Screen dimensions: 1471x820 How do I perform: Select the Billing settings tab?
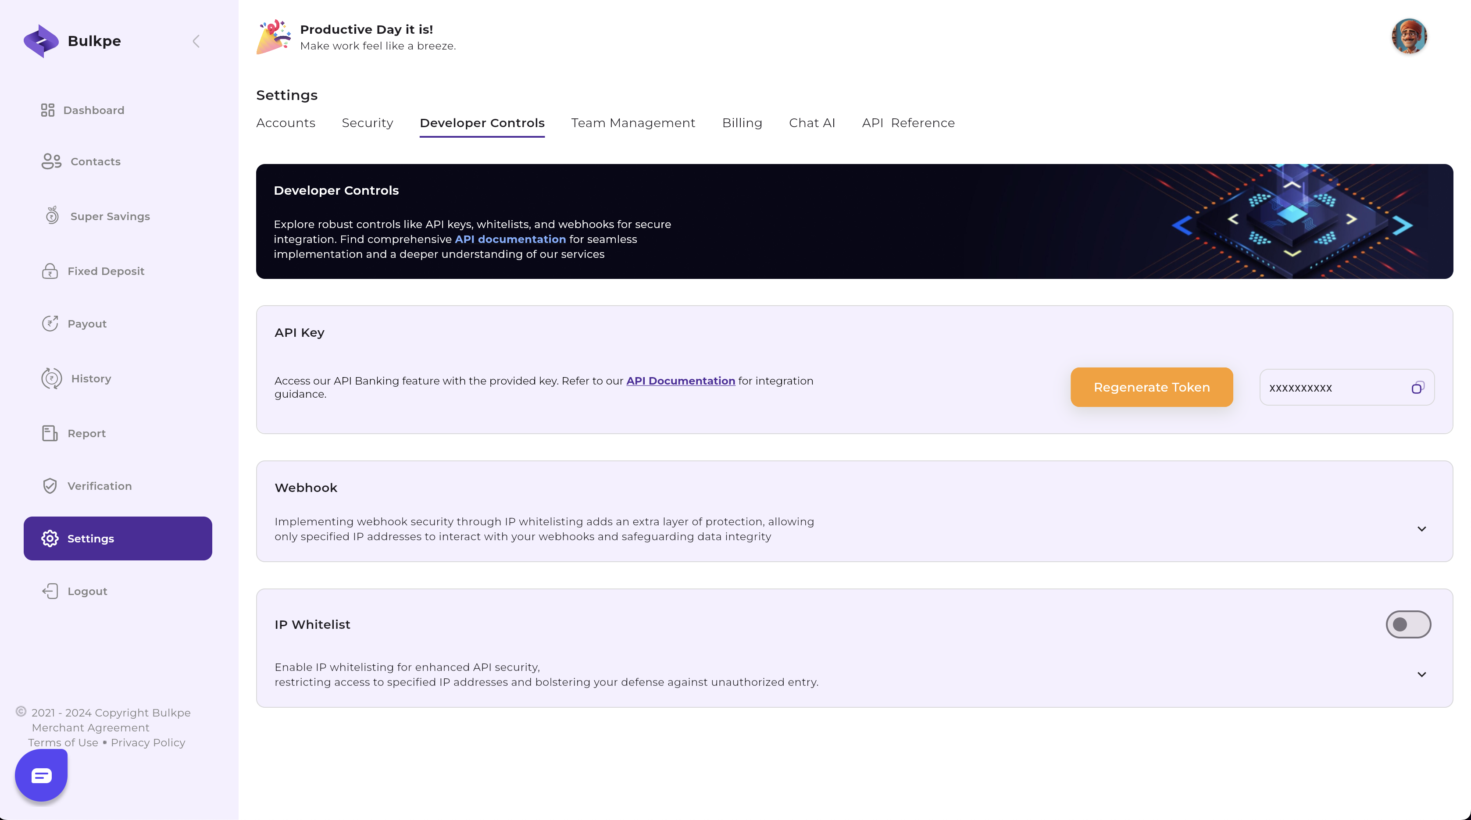(x=742, y=122)
